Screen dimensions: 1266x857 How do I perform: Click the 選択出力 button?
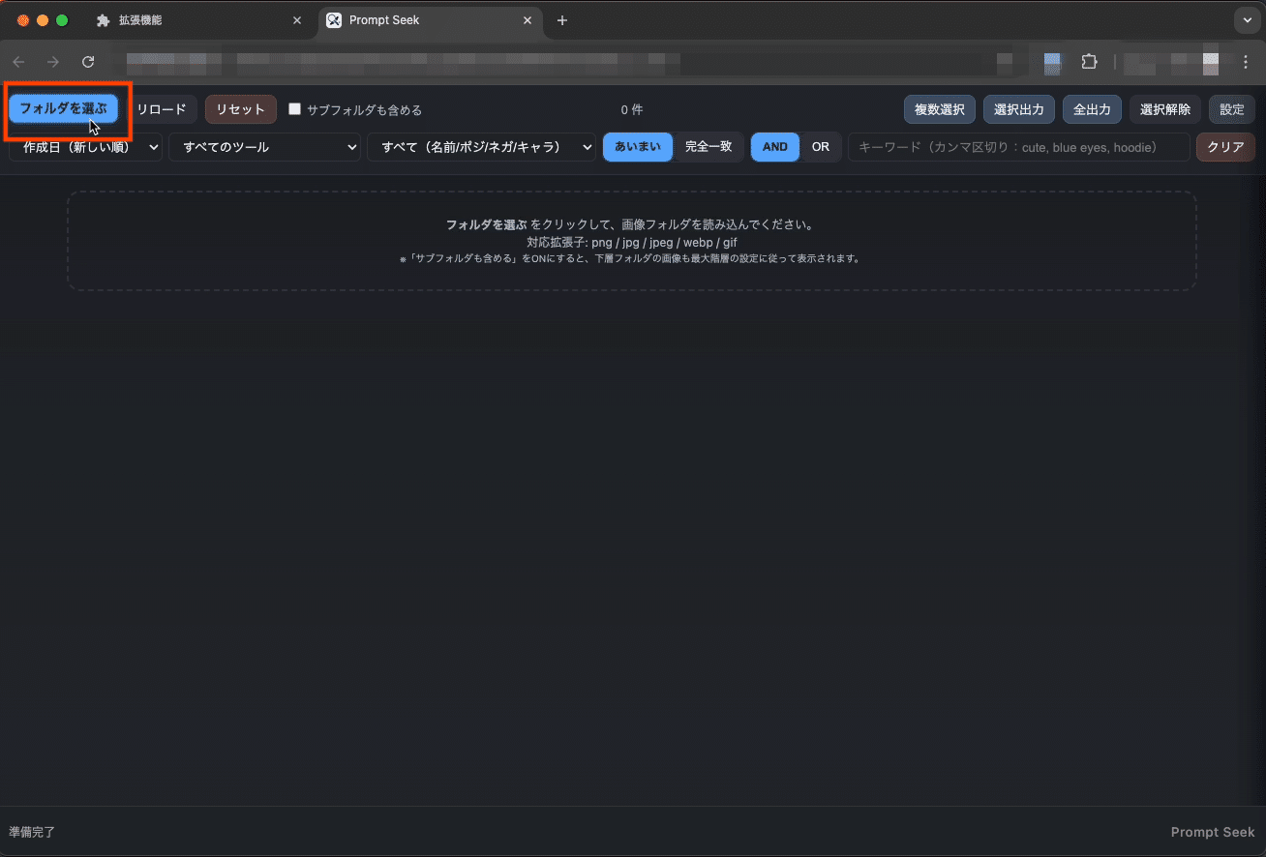[1019, 109]
